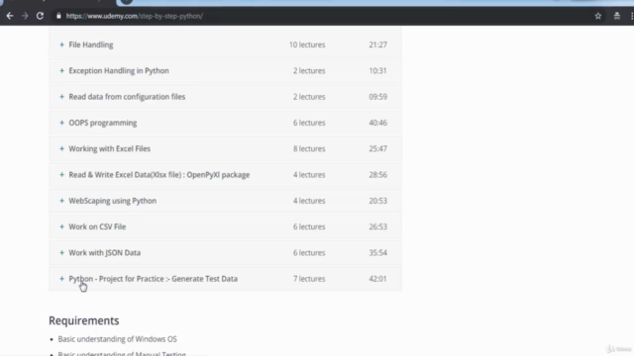Click OOPS programming section title
The width and height of the screenshot is (634, 356).
pos(103,123)
